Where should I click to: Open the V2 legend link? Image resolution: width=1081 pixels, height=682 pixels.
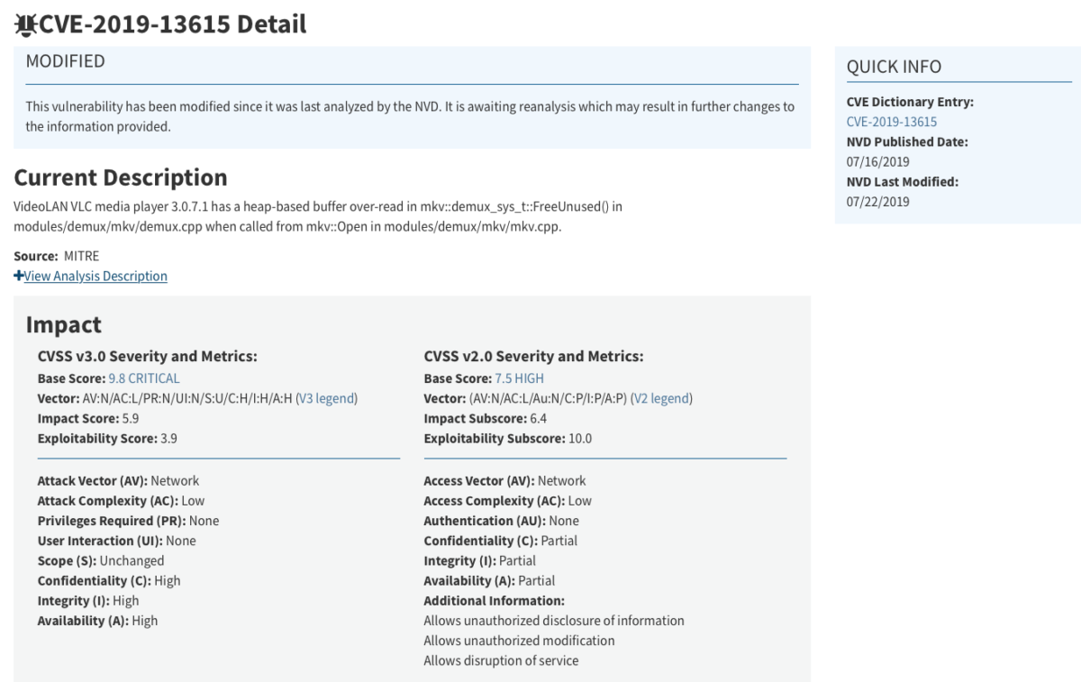661,398
